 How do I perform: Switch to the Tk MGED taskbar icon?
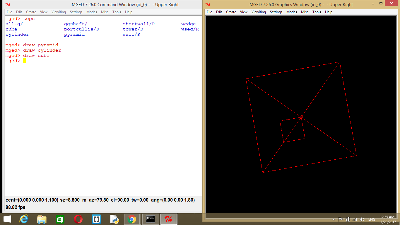(168, 219)
